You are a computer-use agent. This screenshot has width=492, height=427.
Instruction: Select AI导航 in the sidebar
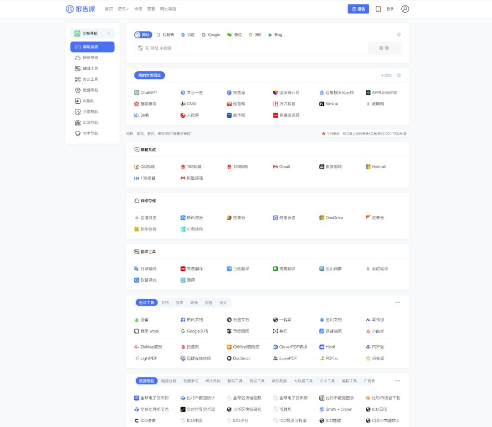92,101
